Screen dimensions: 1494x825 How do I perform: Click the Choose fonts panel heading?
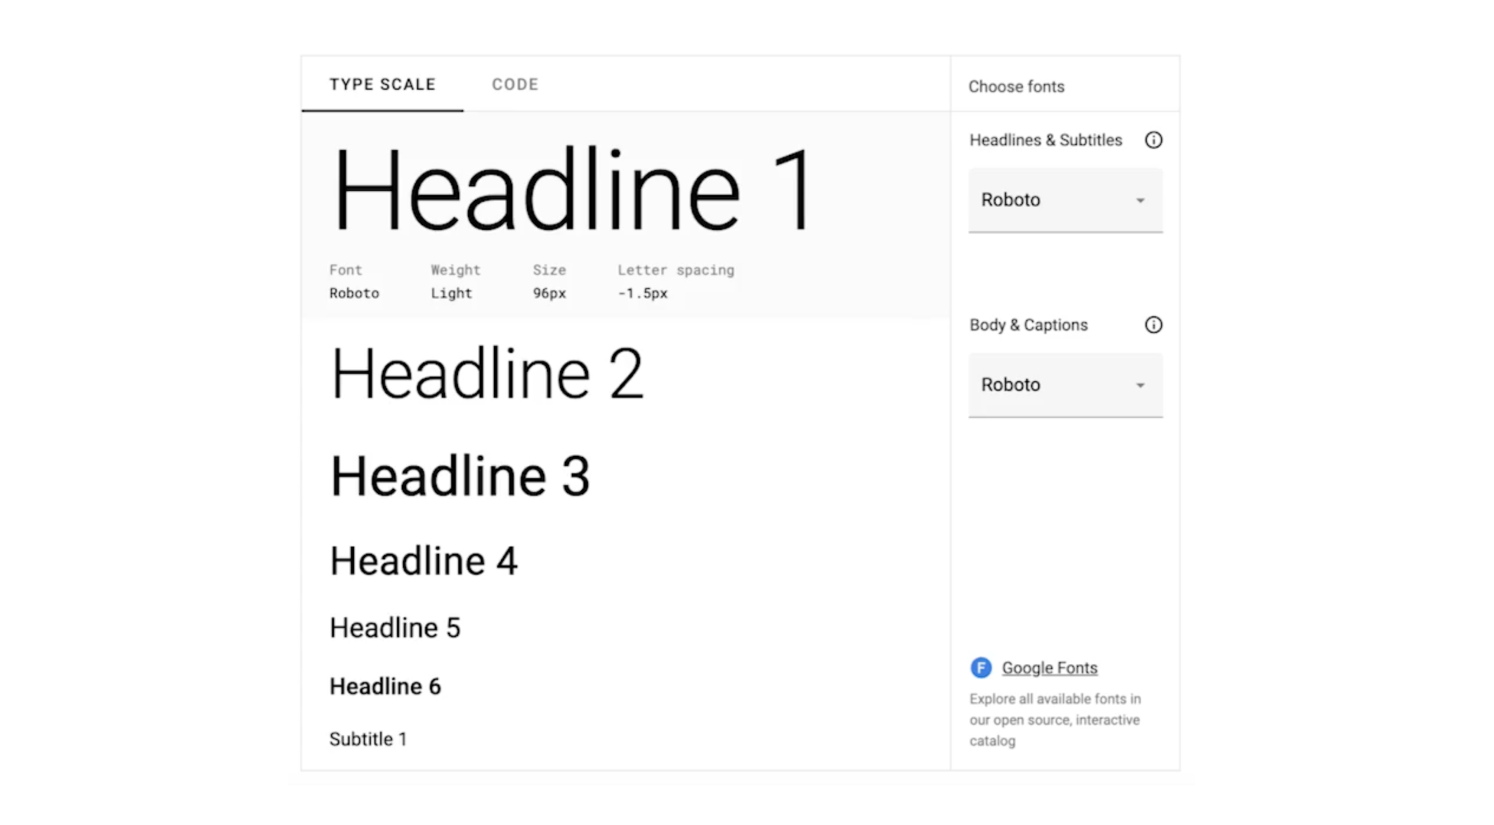1016,87
